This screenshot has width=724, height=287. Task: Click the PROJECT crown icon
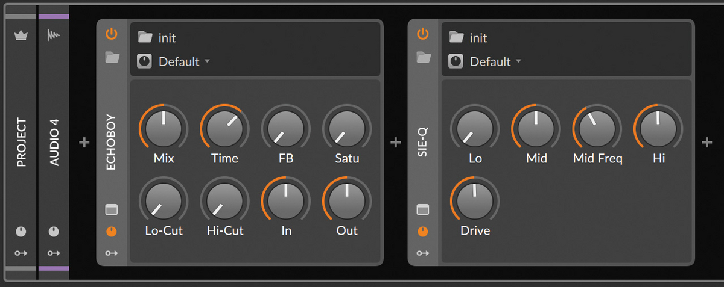(22, 35)
